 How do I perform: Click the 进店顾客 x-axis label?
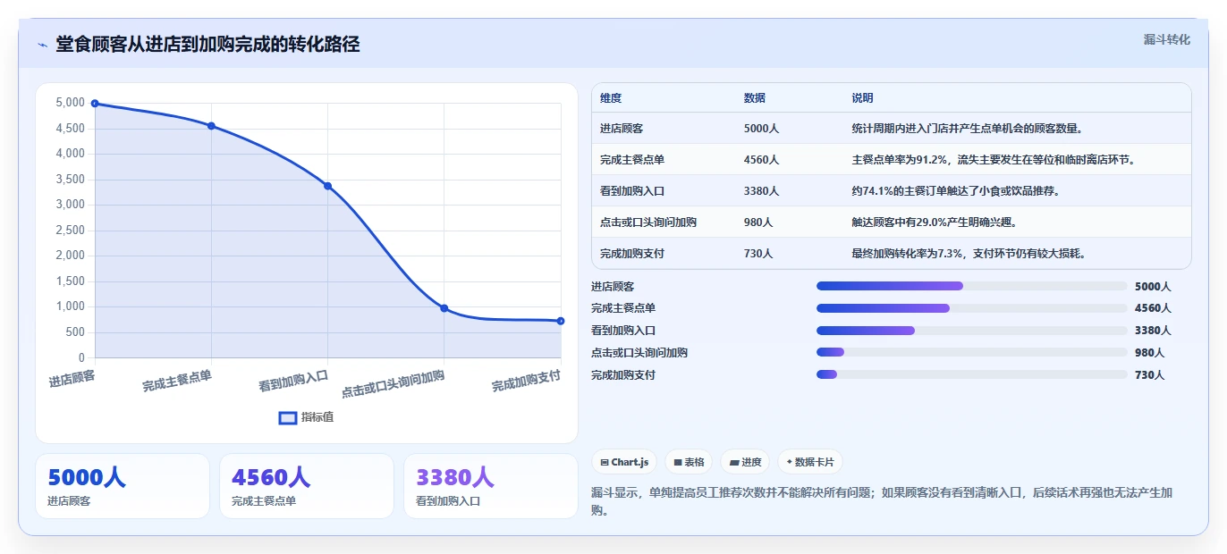(x=72, y=379)
